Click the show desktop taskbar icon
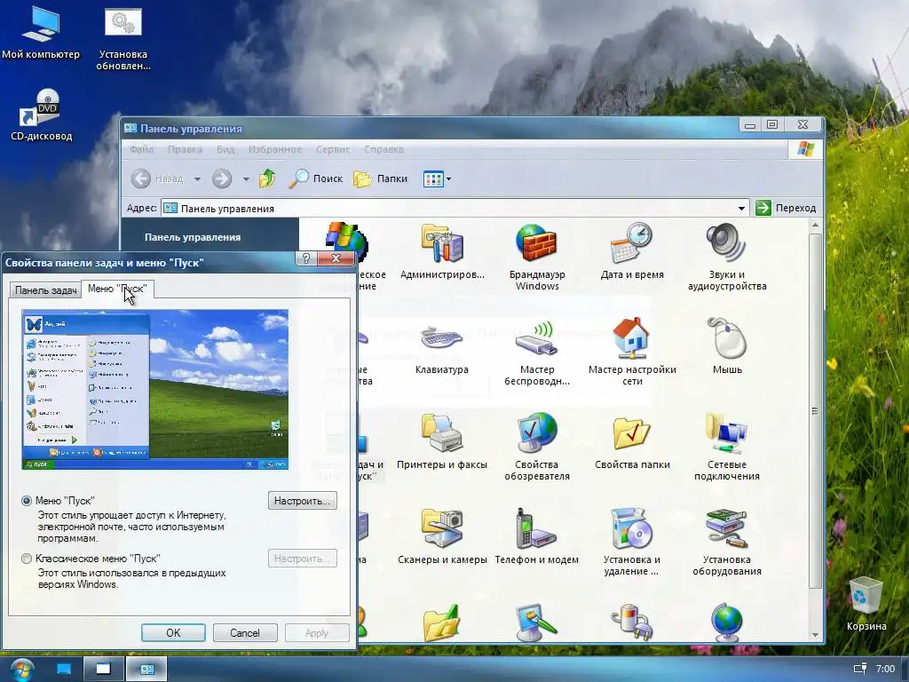 (x=64, y=670)
